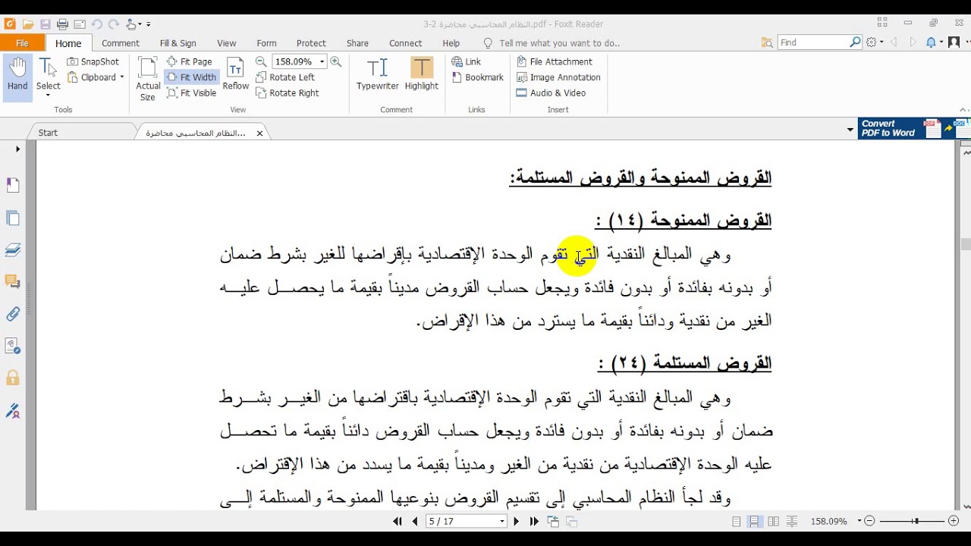
Task: Open the document tab list arrow
Action: (x=850, y=130)
